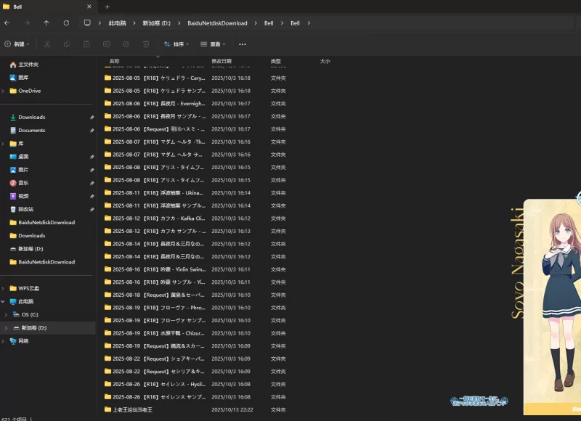Open the 排序 (Sort) dropdown
581x421 pixels.
pyautogui.click(x=176, y=44)
